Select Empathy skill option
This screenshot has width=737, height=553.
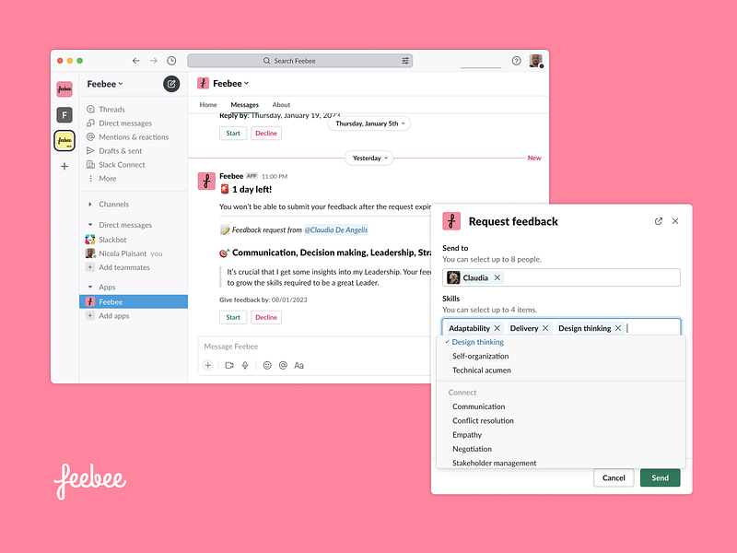[467, 434]
